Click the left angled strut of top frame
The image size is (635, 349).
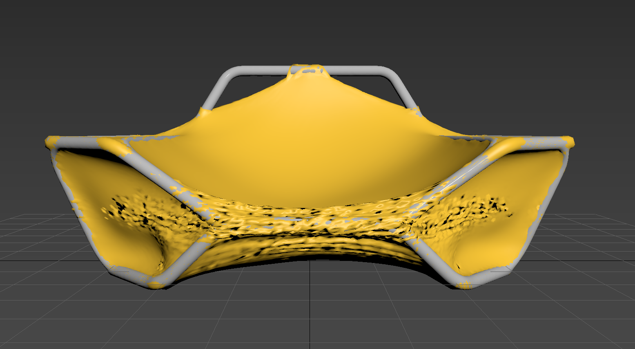216,91
